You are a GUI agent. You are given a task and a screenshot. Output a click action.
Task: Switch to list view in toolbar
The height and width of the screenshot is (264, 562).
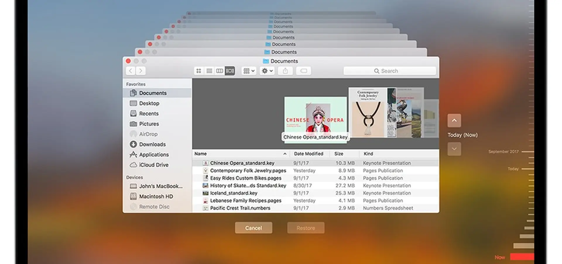point(209,71)
